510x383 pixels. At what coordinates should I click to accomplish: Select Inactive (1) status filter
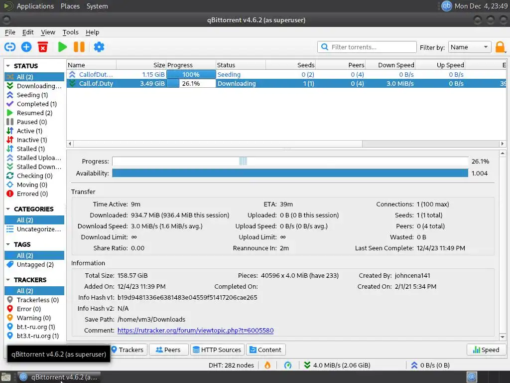click(x=34, y=140)
